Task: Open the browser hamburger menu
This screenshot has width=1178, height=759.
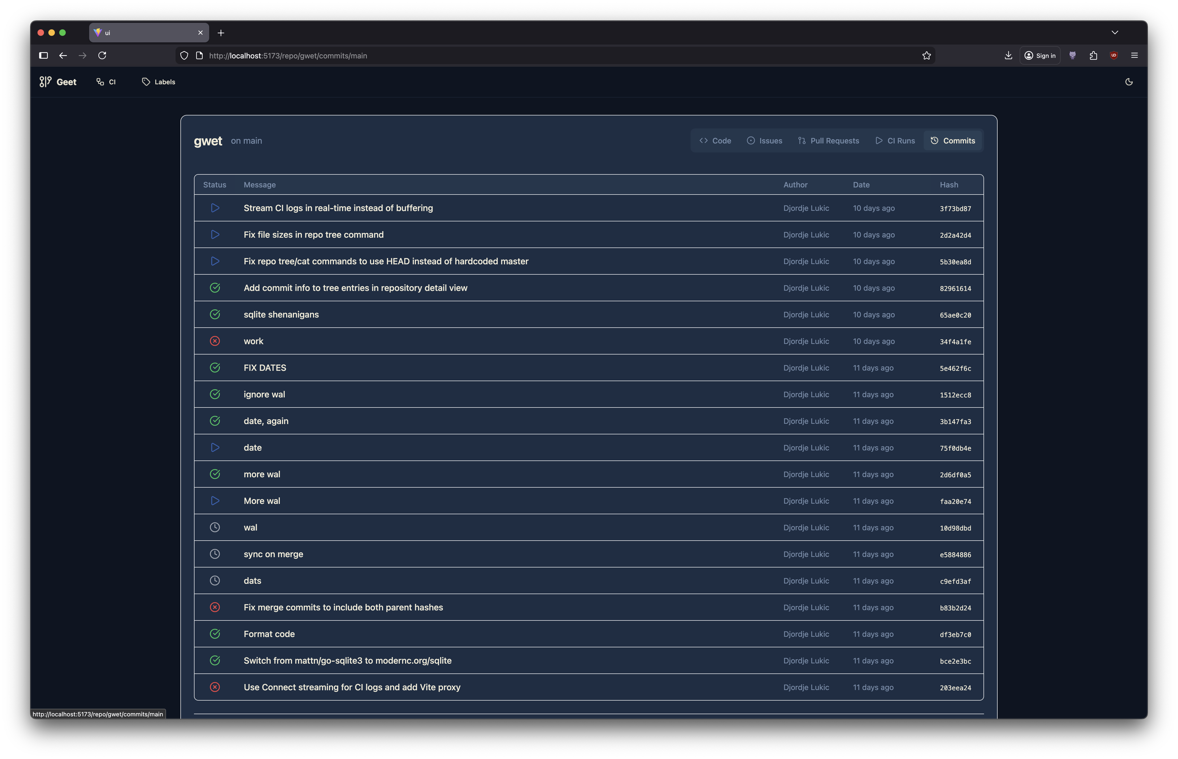Action: (1134, 56)
